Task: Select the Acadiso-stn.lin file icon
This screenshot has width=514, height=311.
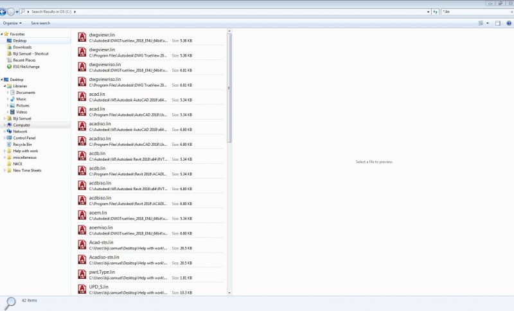Action: click(x=82, y=260)
